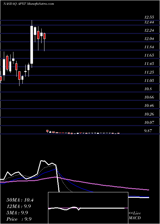Click the tallest white candlestick near 12.44
Screen dimensions: 160x224
(x=32, y=45)
